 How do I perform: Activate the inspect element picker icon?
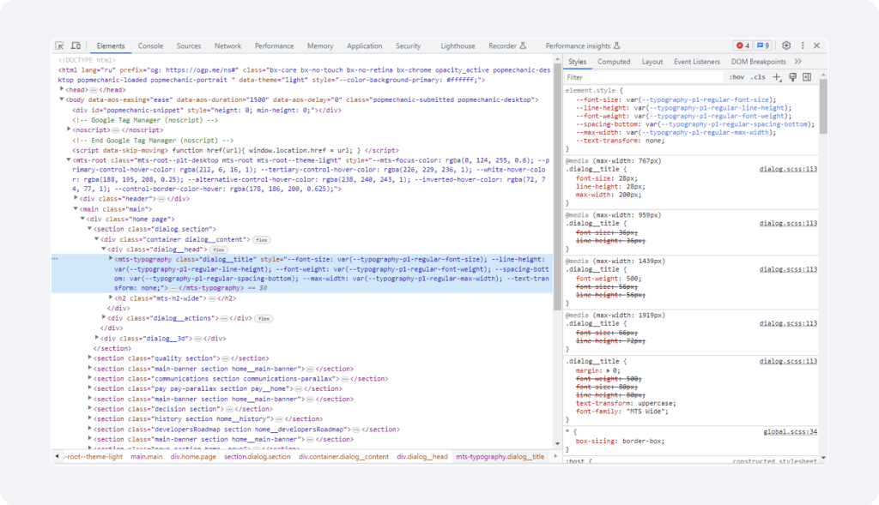pos(59,46)
